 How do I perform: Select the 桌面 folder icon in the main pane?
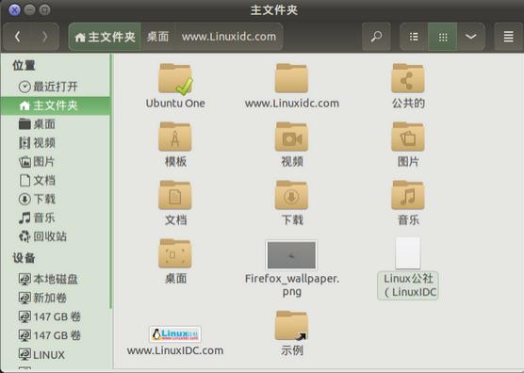[175, 253]
